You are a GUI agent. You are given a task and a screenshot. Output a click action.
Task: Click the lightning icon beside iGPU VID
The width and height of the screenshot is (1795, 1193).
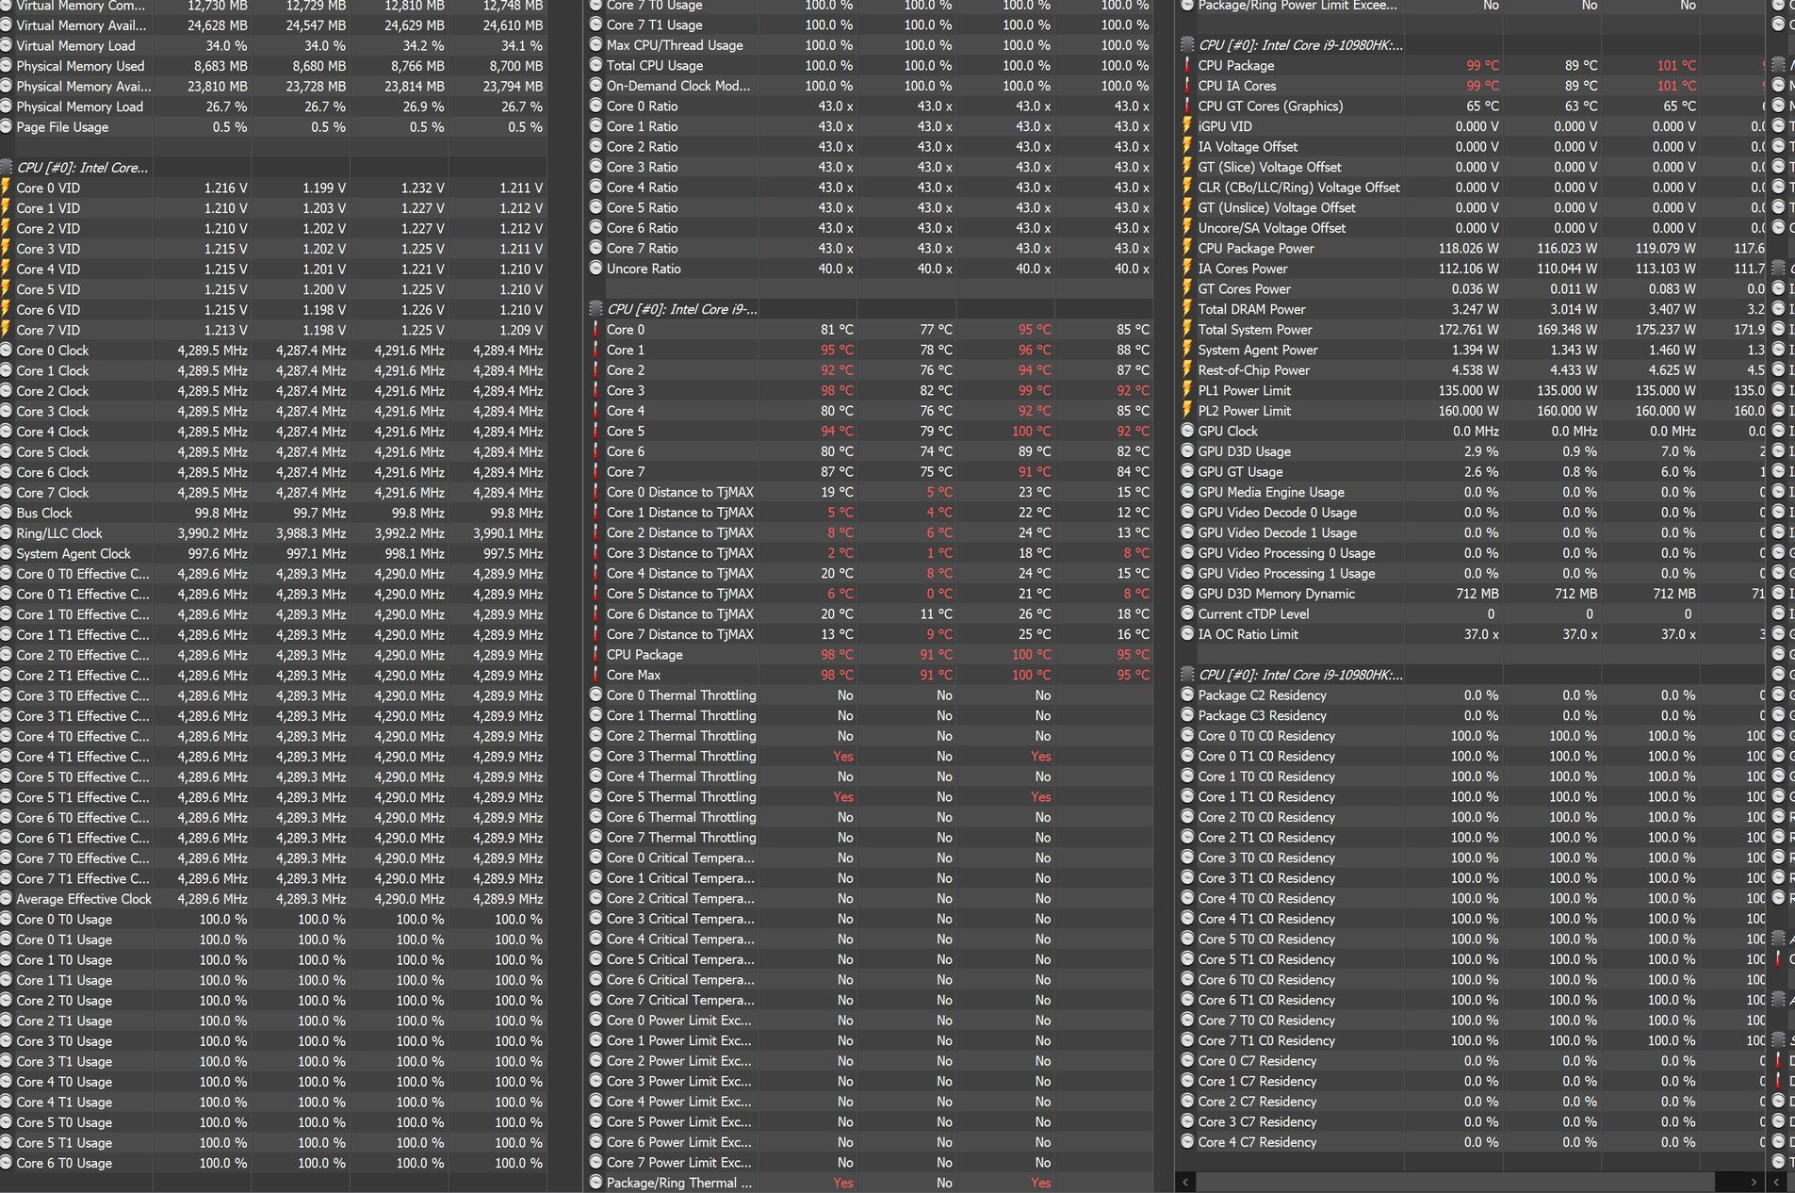click(1187, 126)
